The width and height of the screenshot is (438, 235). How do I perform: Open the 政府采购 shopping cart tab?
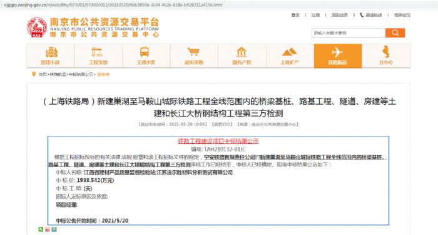tap(194, 55)
